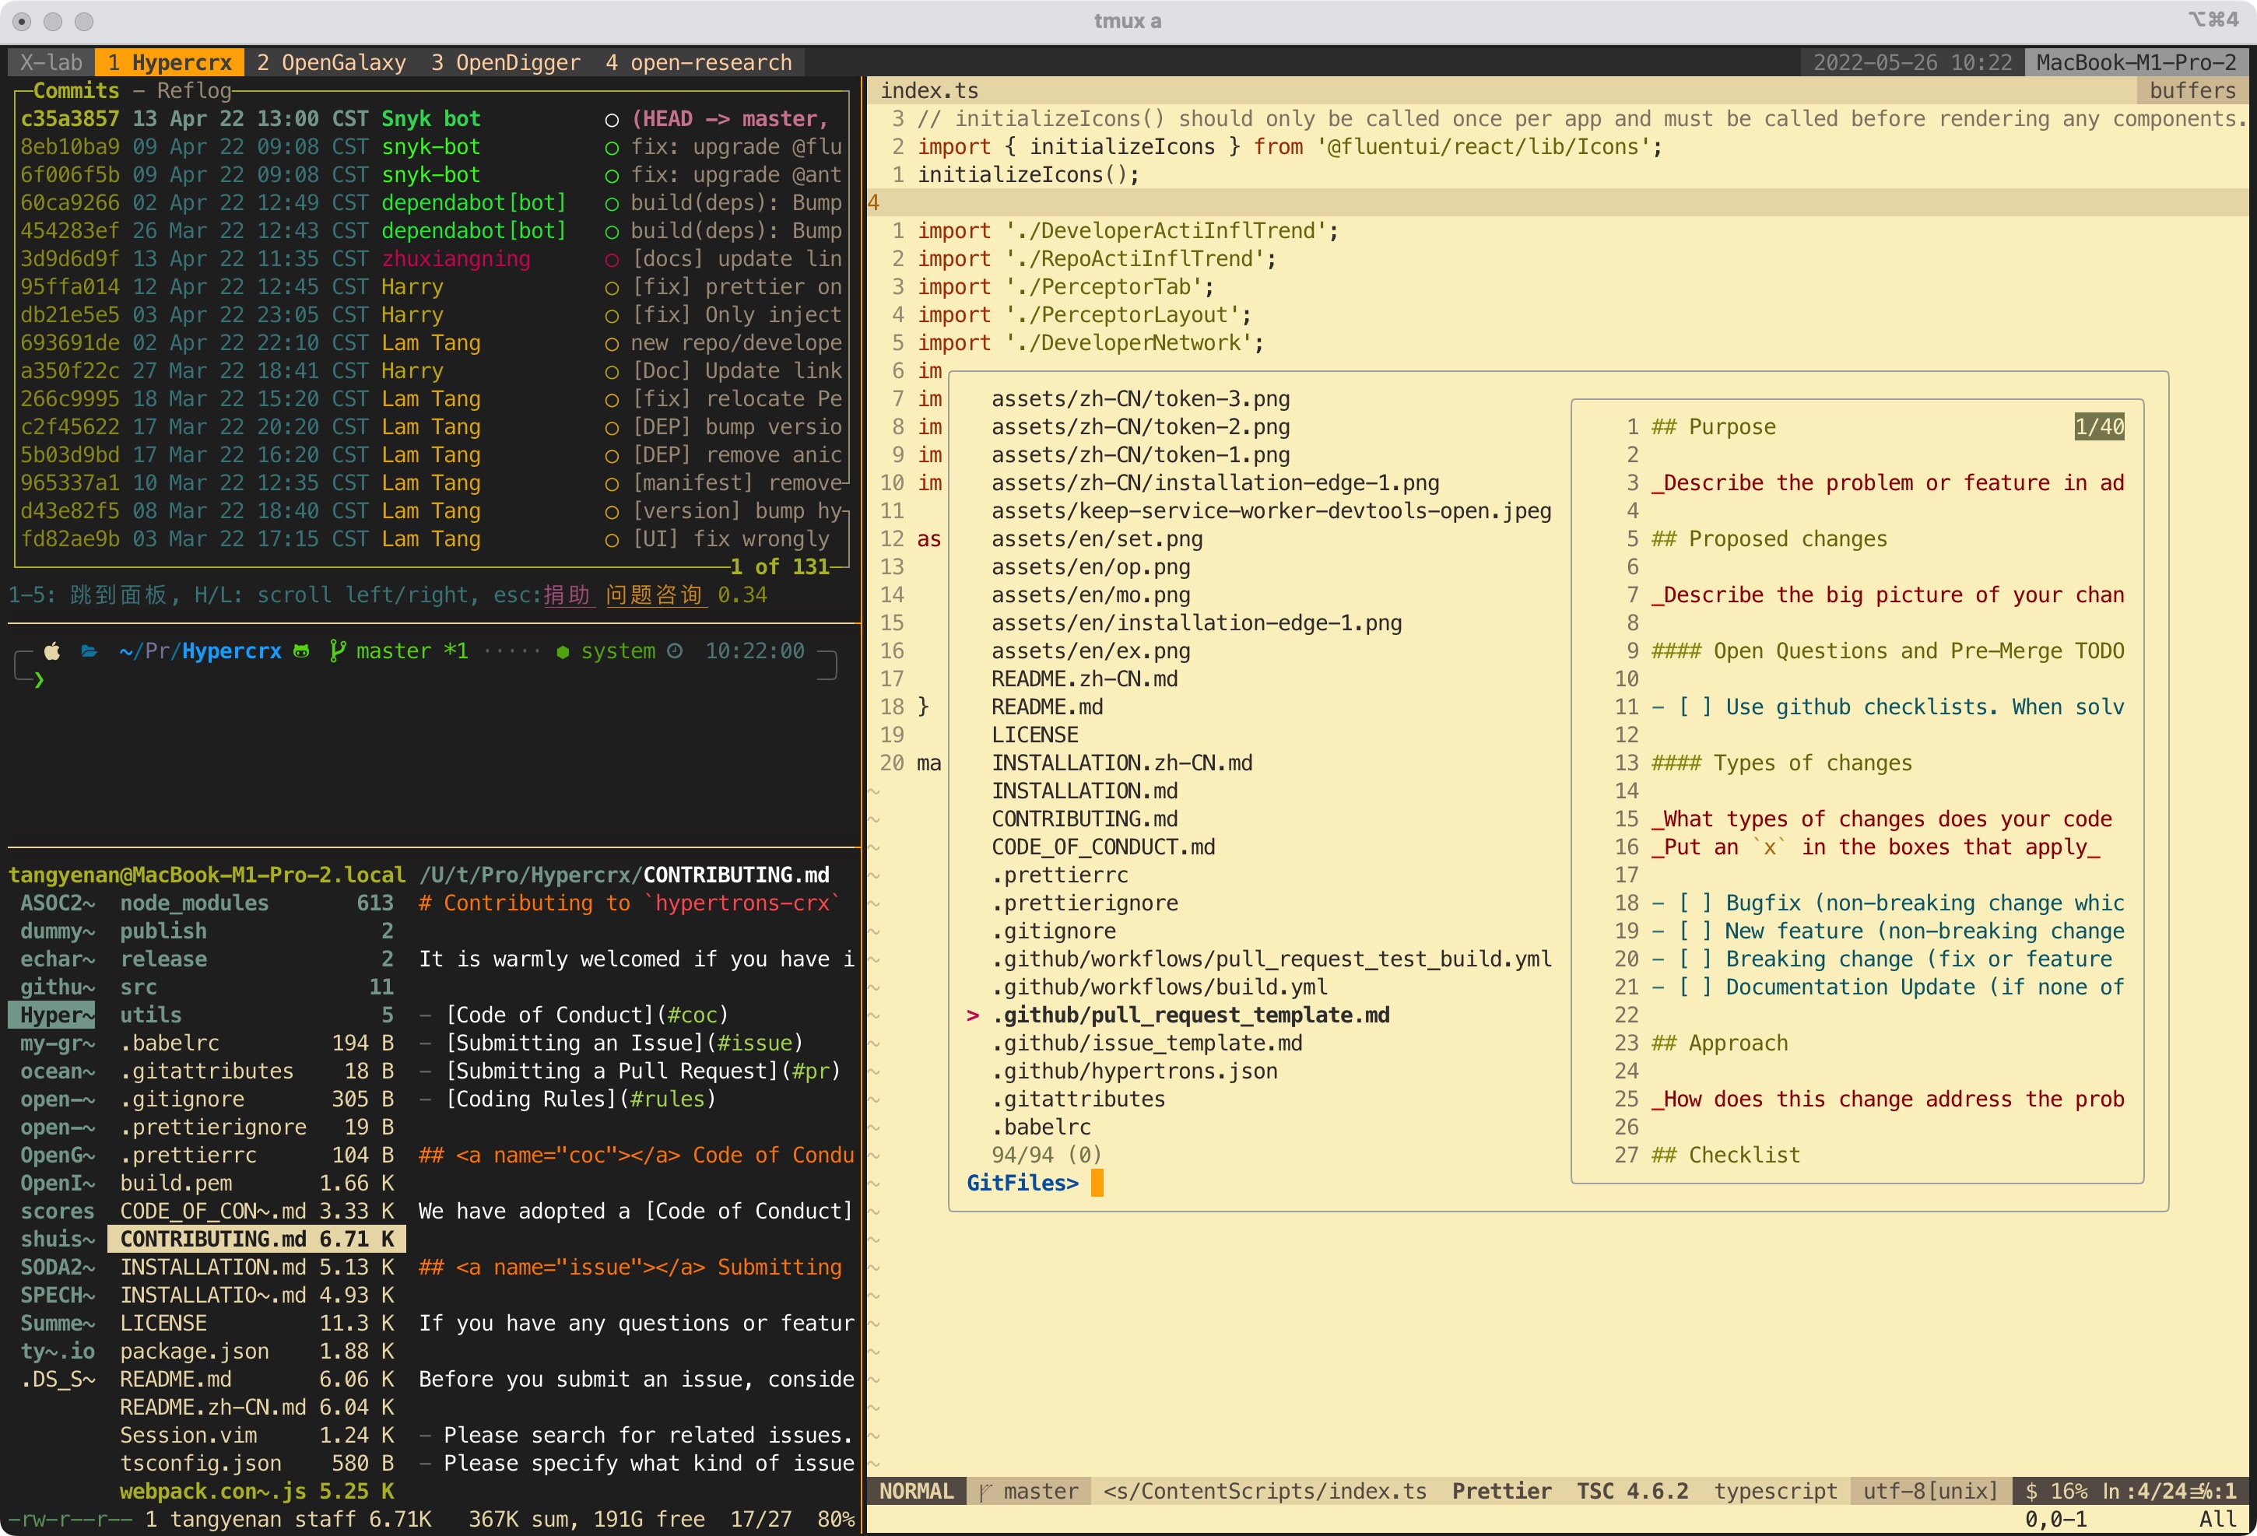This screenshot has width=2257, height=1536.
Task: Switch to the Reflog tab in lazygit
Action: 195,91
